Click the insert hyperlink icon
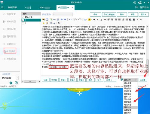The width and height of the screenshot is (150, 114). tap(54, 20)
